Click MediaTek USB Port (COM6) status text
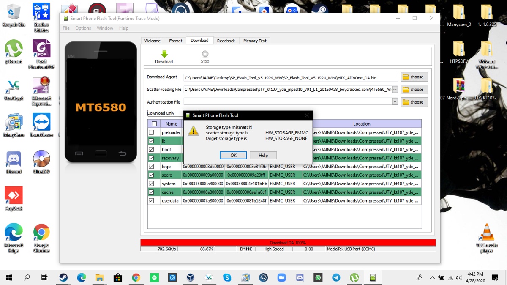The image size is (507, 285). [x=351, y=249]
